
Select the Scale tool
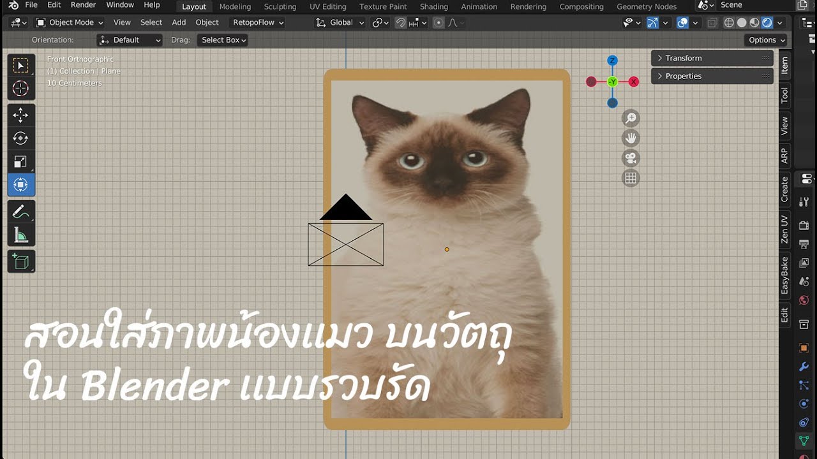(21, 161)
